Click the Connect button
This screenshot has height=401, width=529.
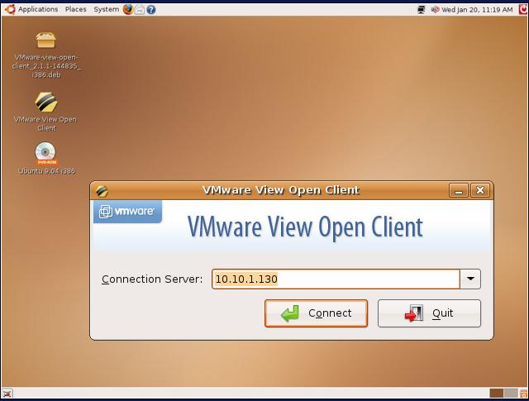[x=316, y=313]
